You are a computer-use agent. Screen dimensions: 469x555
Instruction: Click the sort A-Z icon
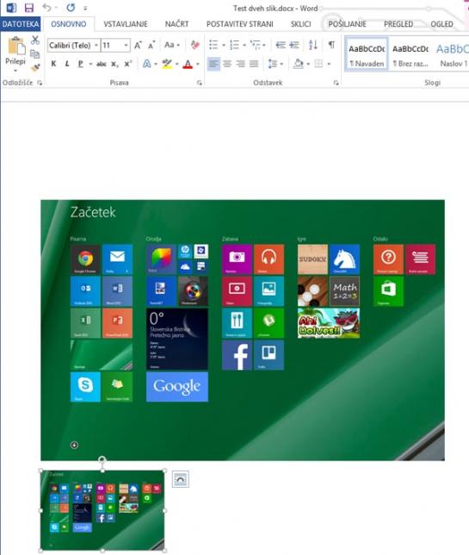click(313, 45)
